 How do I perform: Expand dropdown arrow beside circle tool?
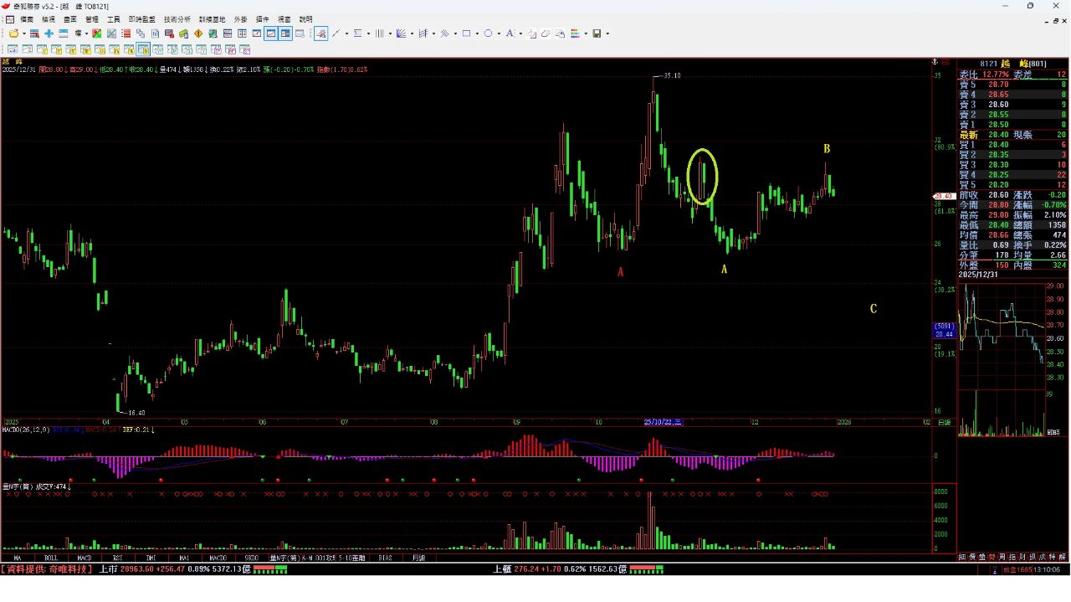(499, 33)
